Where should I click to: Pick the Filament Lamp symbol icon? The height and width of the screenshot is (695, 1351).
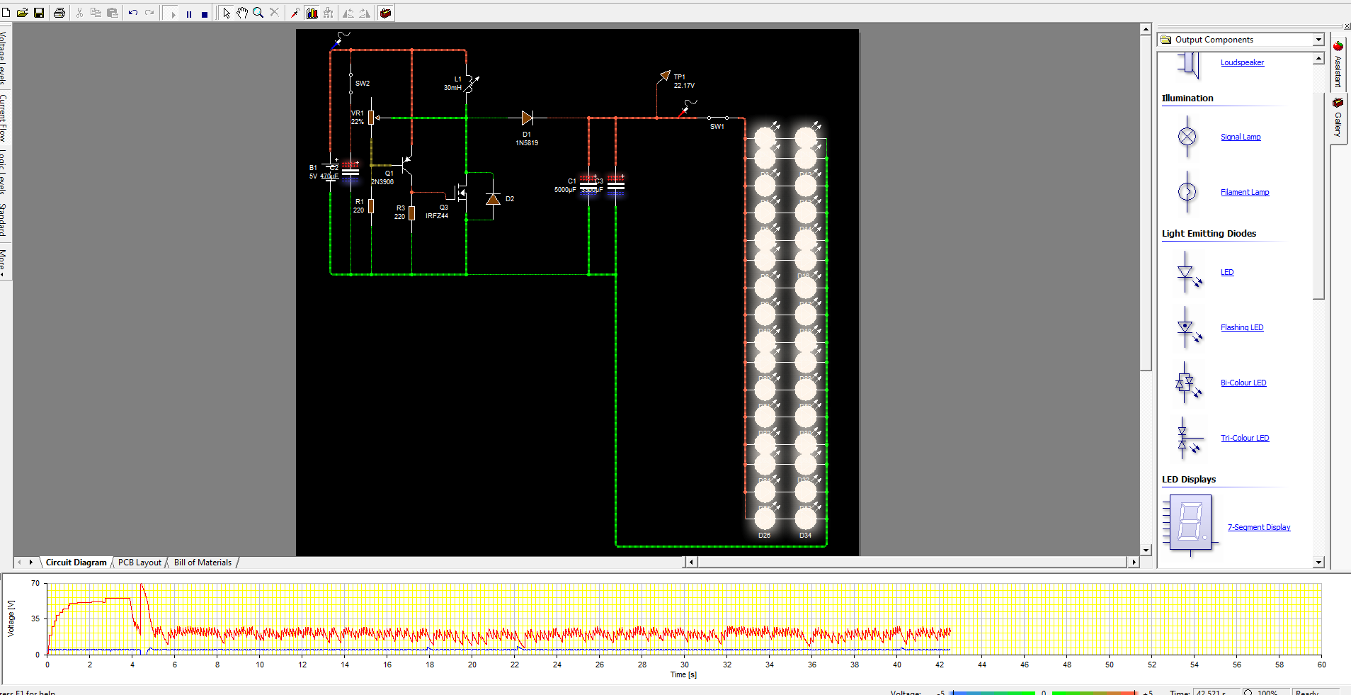[x=1187, y=191]
